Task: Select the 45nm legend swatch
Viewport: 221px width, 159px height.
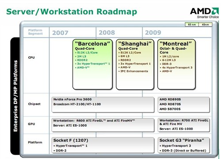Action: point(206,24)
